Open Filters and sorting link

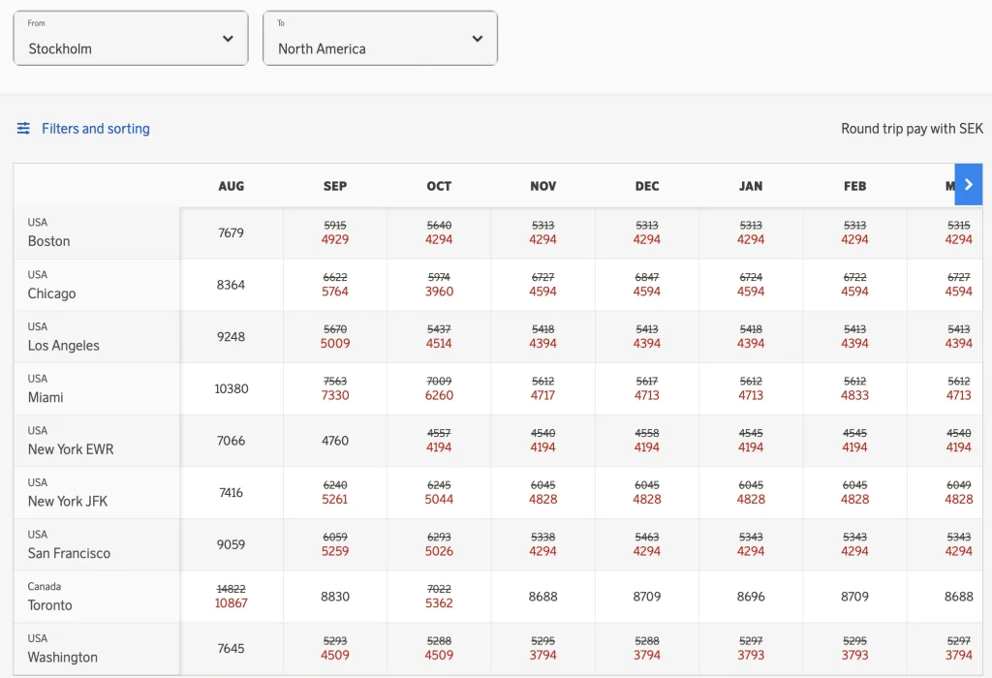96,129
